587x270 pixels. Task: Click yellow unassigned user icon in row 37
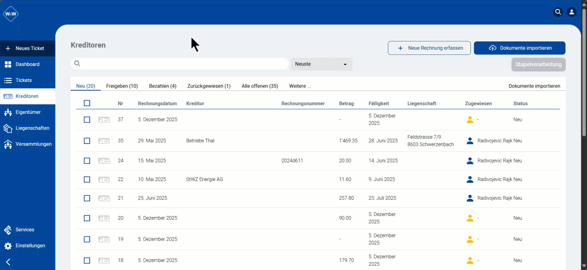click(x=470, y=120)
